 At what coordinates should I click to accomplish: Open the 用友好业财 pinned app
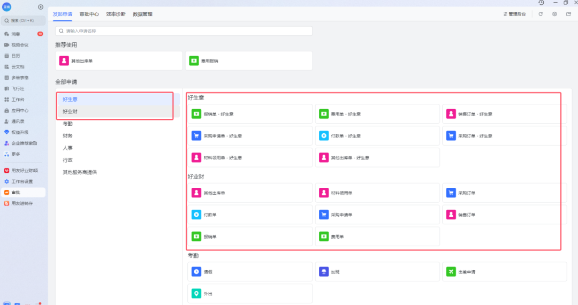tap(23, 171)
